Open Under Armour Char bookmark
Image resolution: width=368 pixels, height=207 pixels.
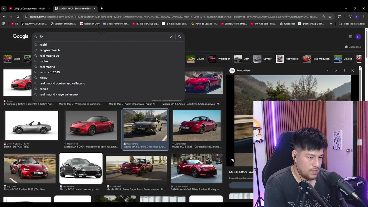click(116, 24)
